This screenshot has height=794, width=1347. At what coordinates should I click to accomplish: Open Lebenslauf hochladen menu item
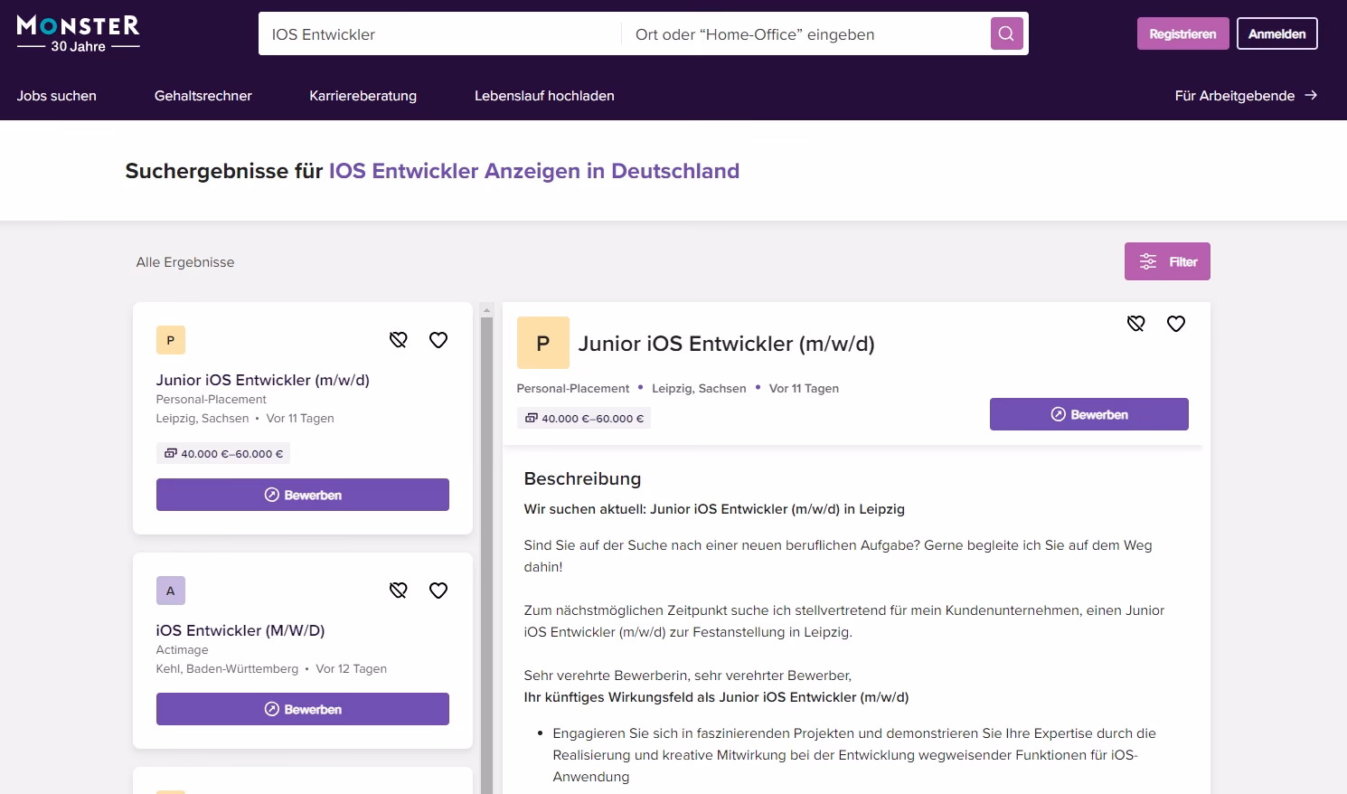544,96
